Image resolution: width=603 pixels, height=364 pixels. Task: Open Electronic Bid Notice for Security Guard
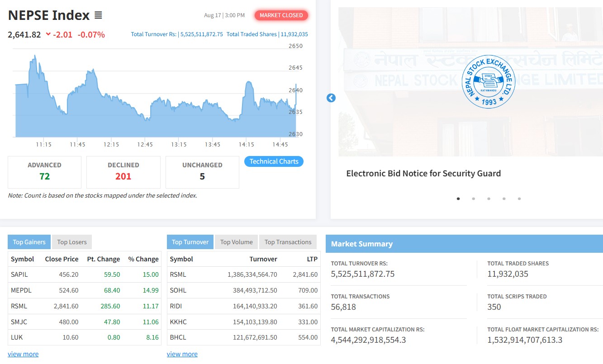423,173
